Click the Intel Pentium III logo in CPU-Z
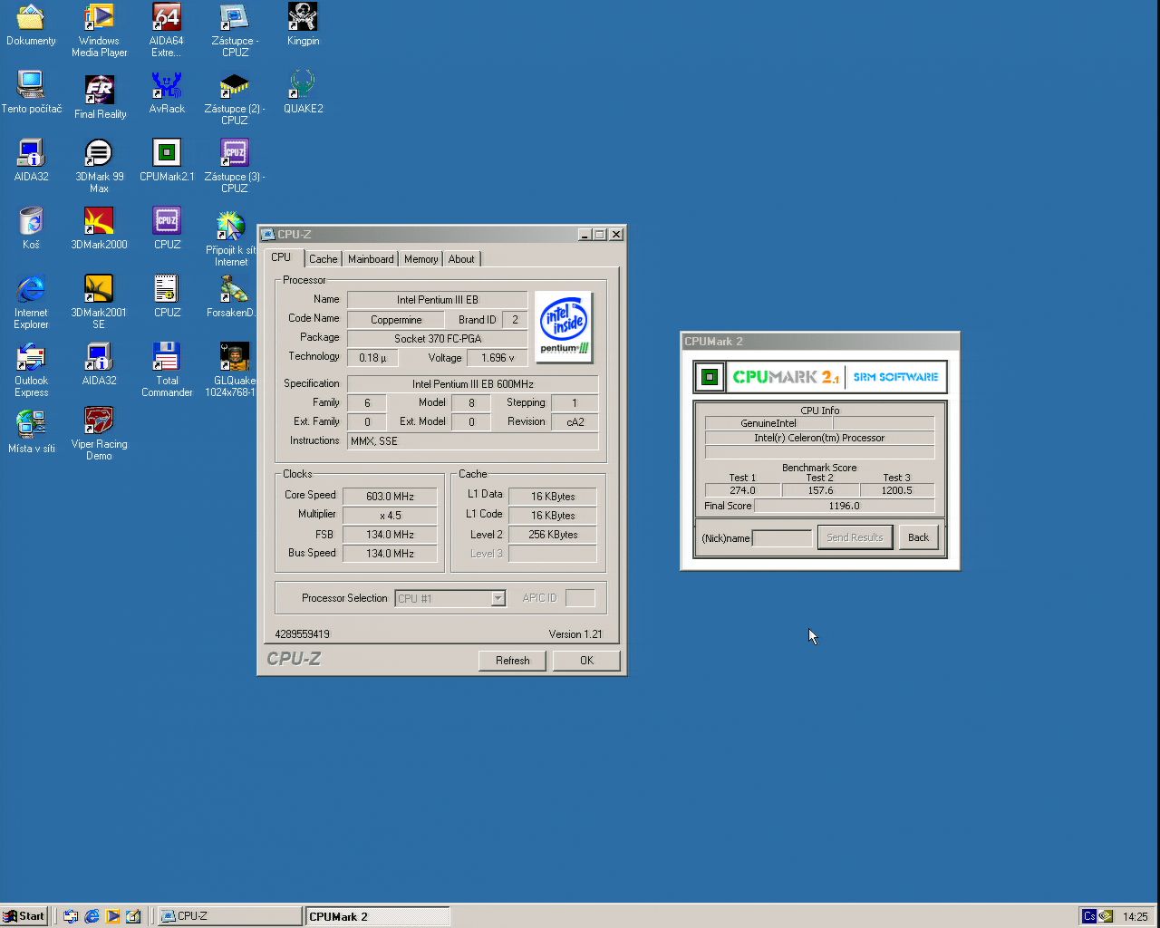Image resolution: width=1160 pixels, height=928 pixels. pos(564,327)
